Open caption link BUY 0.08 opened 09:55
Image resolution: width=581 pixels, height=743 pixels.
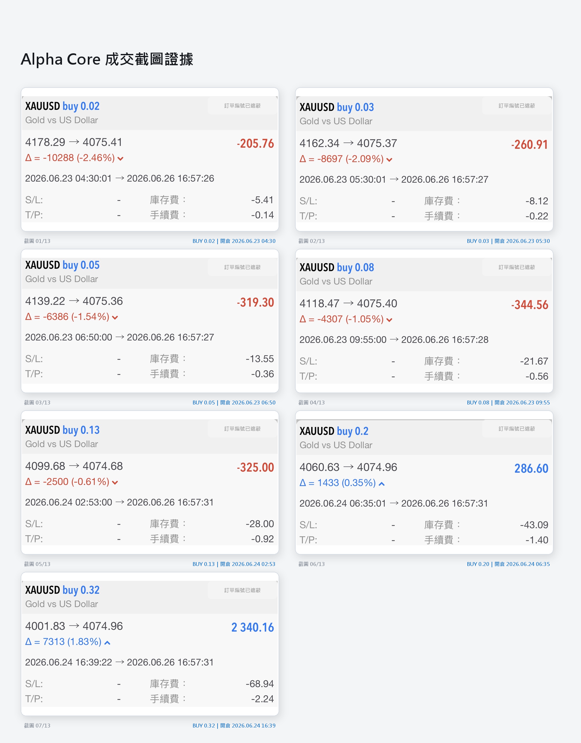(x=508, y=402)
